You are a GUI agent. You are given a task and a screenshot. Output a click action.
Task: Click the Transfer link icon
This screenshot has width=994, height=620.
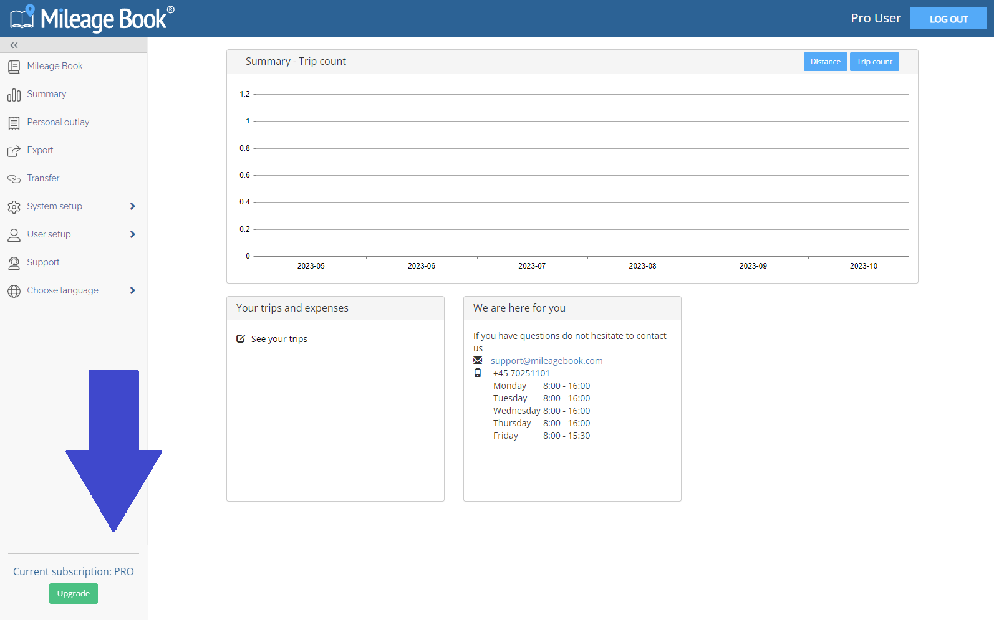coord(14,179)
